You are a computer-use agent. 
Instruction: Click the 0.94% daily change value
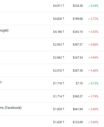coord(94,58)
